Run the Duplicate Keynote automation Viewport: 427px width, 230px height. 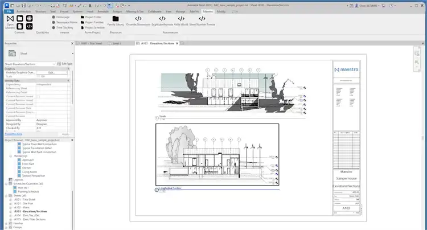tap(162, 20)
